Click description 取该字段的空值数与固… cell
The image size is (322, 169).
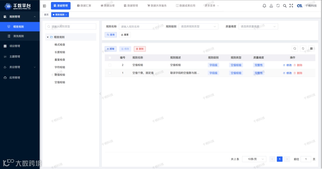(185, 73)
